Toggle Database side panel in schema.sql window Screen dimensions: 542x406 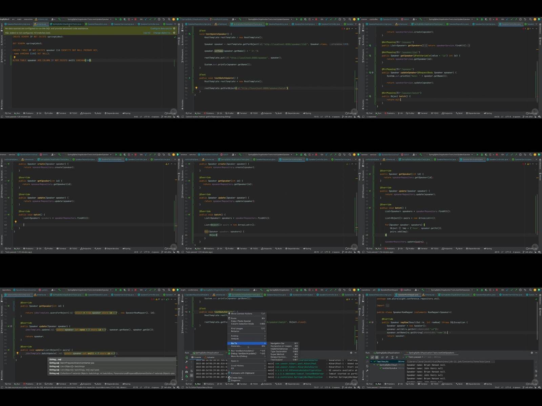coord(179,29)
